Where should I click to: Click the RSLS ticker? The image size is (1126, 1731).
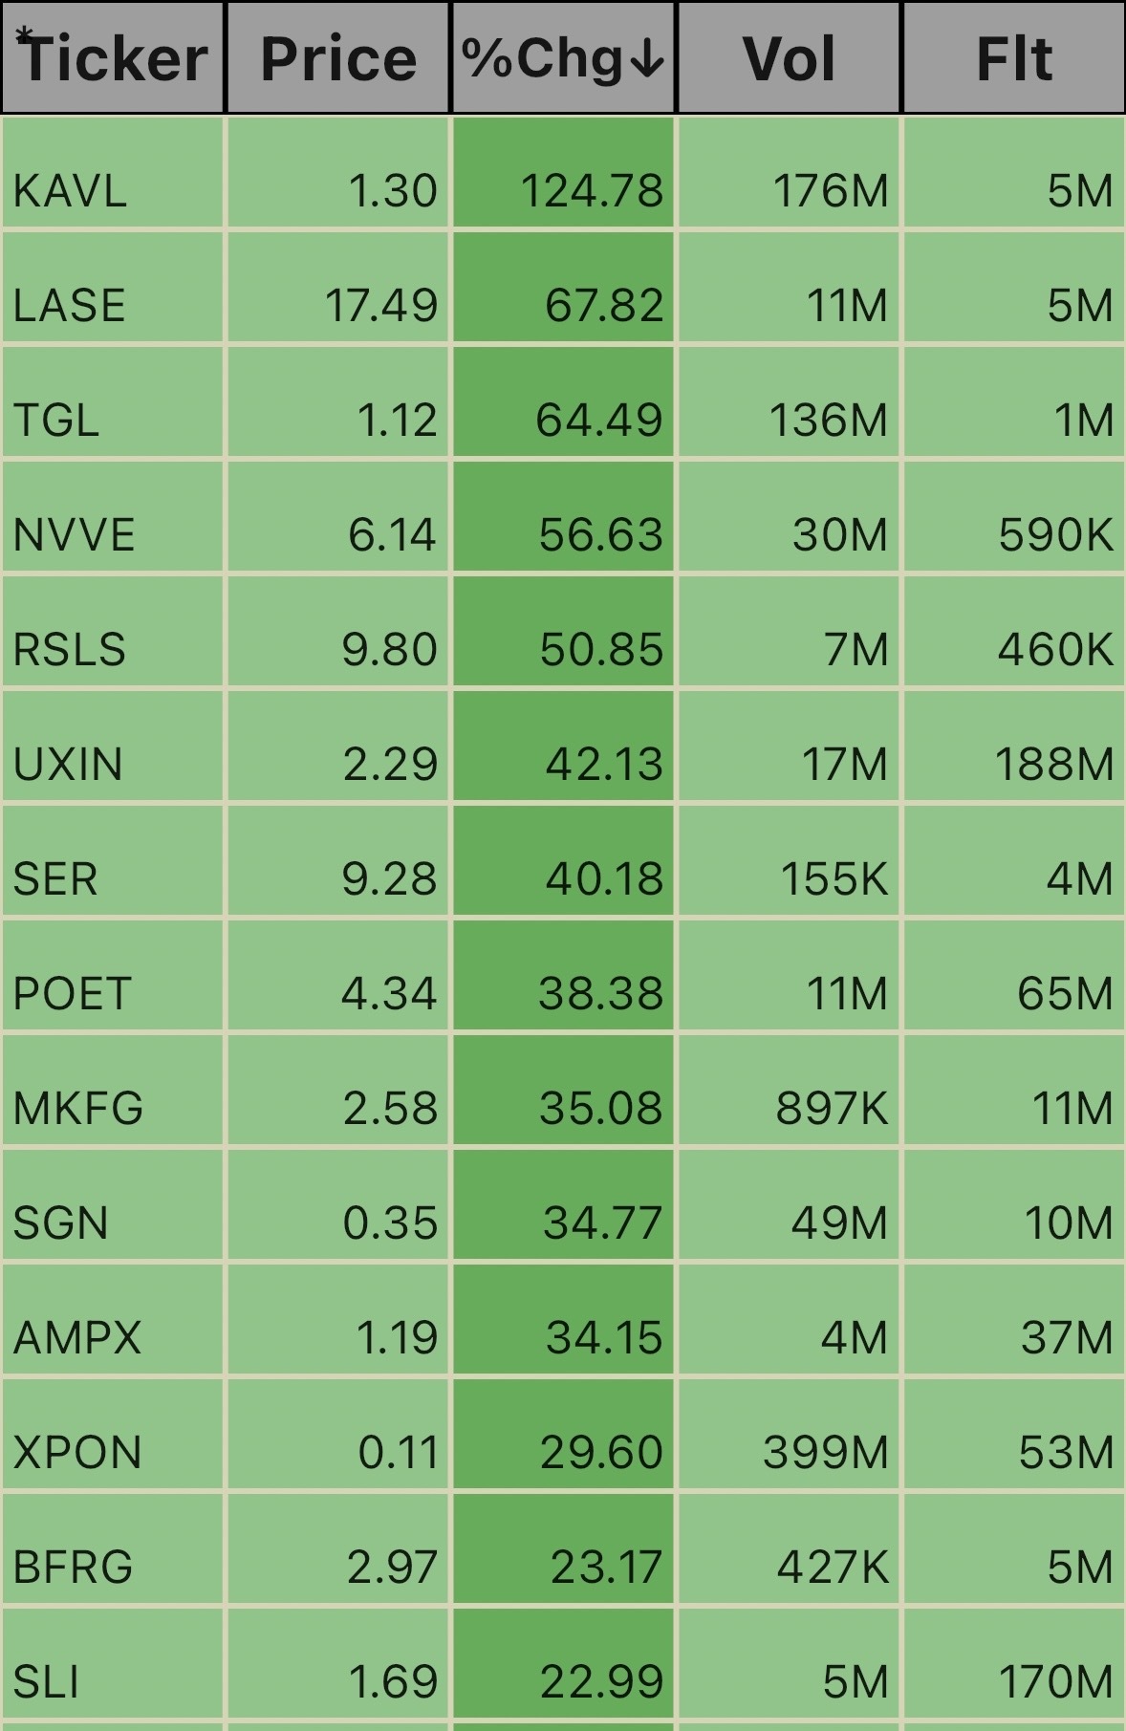(x=69, y=649)
